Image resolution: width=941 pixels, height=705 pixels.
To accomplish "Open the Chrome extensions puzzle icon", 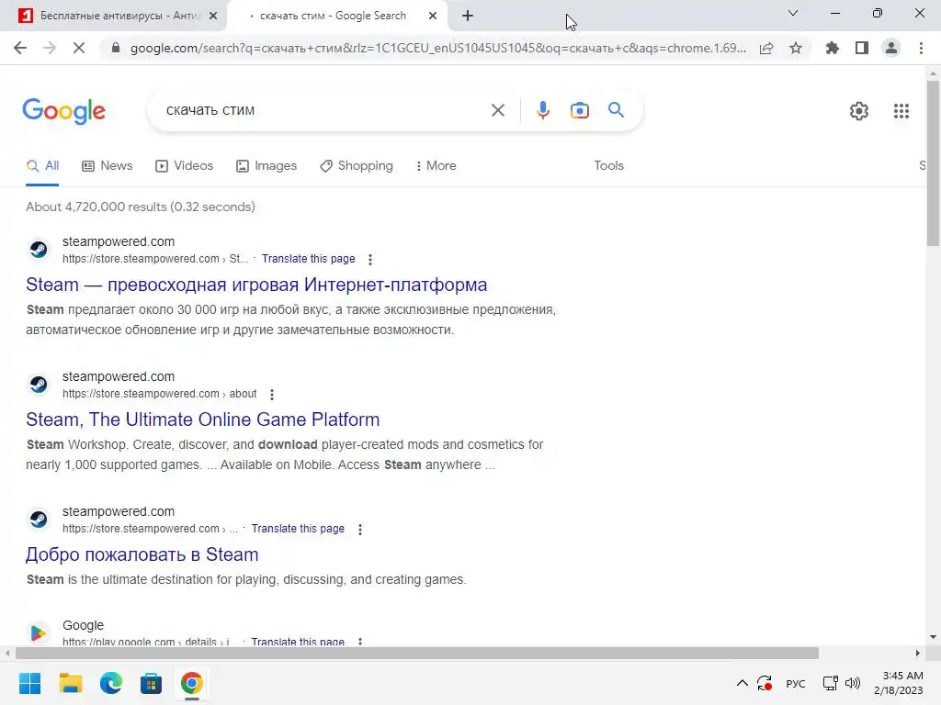I will pos(832,48).
